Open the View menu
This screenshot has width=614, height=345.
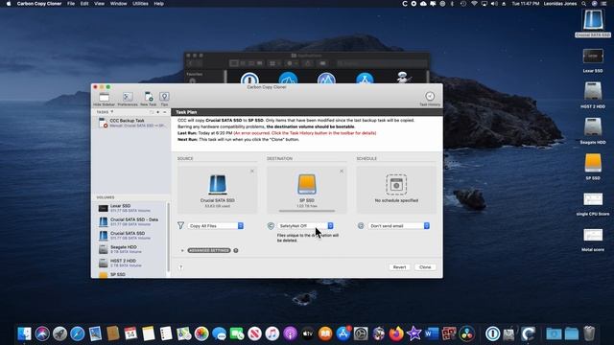(x=100, y=4)
